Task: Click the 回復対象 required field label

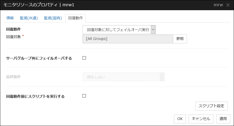Action: [13, 36]
